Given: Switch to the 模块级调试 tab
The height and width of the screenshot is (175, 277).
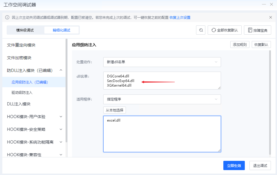Looking at the screenshot, I should 25,30.
